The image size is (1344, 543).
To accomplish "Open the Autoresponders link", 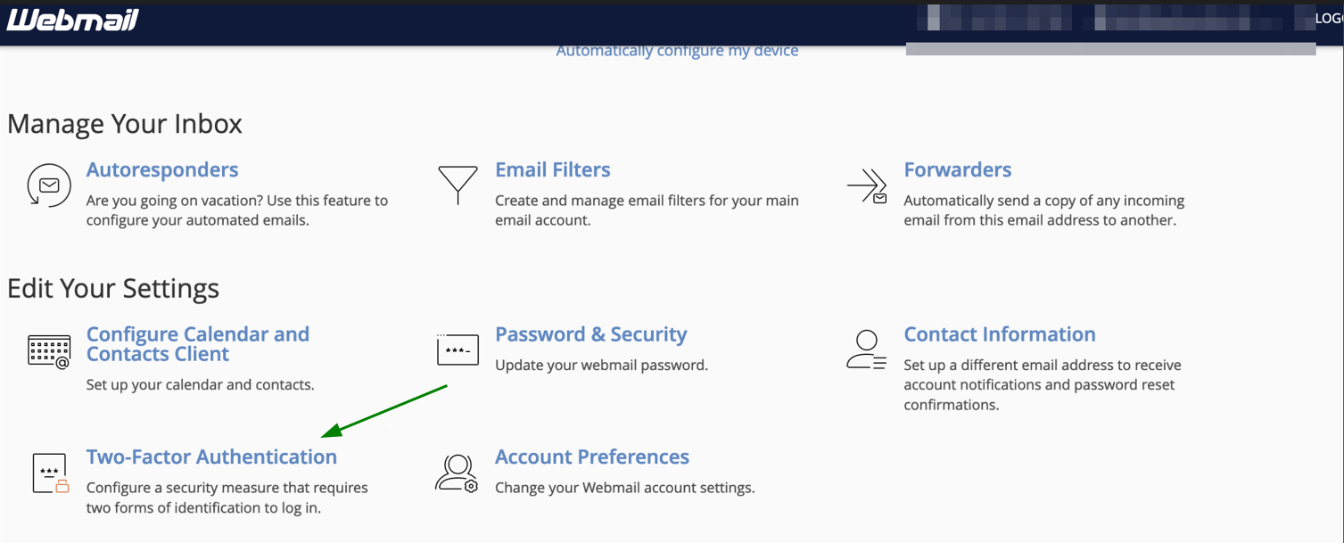I will (162, 169).
